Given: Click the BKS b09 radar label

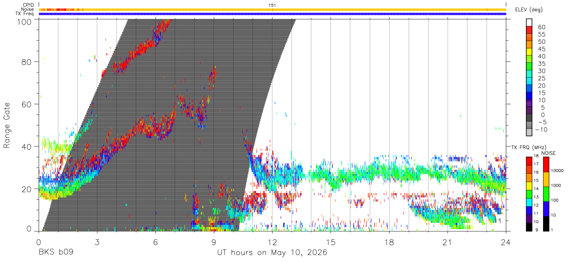Looking at the screenshot, I should (56, 253).
